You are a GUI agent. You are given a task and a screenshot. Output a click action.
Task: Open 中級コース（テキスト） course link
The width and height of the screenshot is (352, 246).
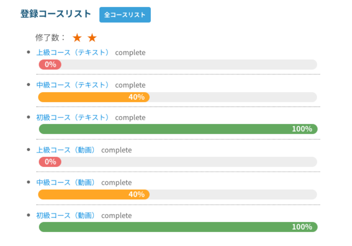point(73,85)
